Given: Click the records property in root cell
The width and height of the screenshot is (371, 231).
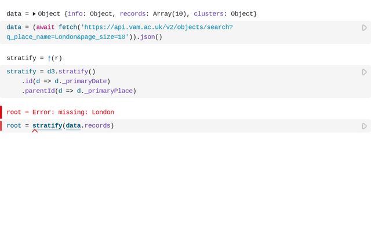Looking at the screenshot, I should tap(97, 126).
